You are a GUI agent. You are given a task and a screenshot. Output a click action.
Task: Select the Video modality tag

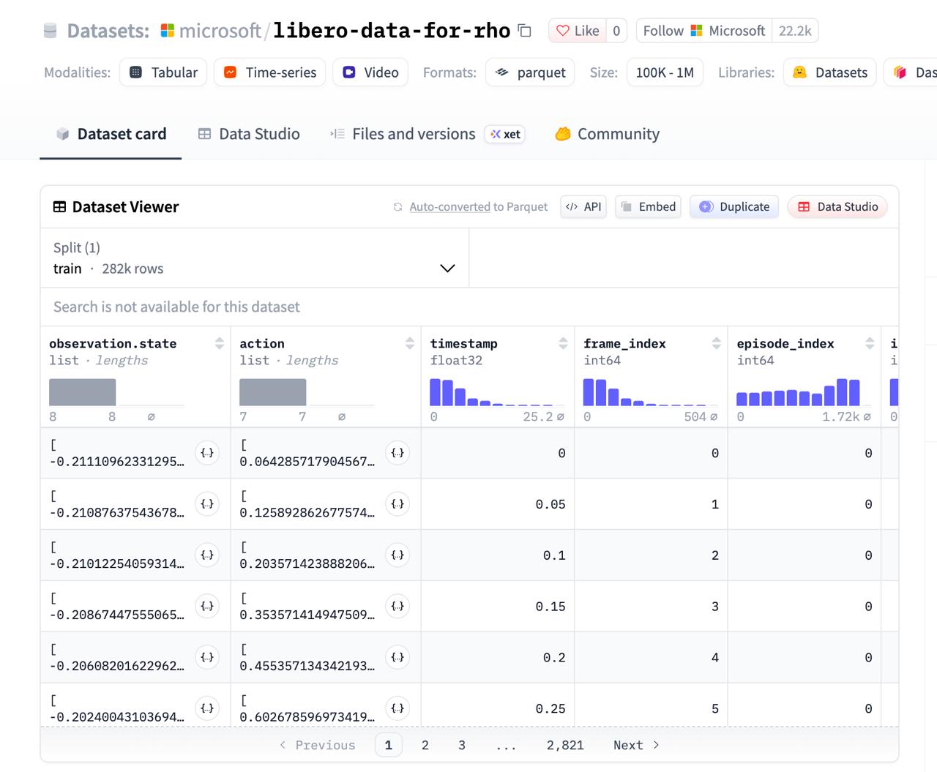[370, 72]
